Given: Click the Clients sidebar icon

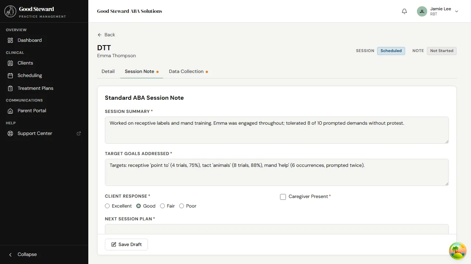Looking at the screenshot, I should click(x=10, y=63).
